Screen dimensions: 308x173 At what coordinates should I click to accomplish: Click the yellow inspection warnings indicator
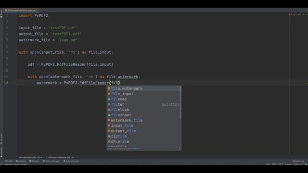tap(291, 14)
